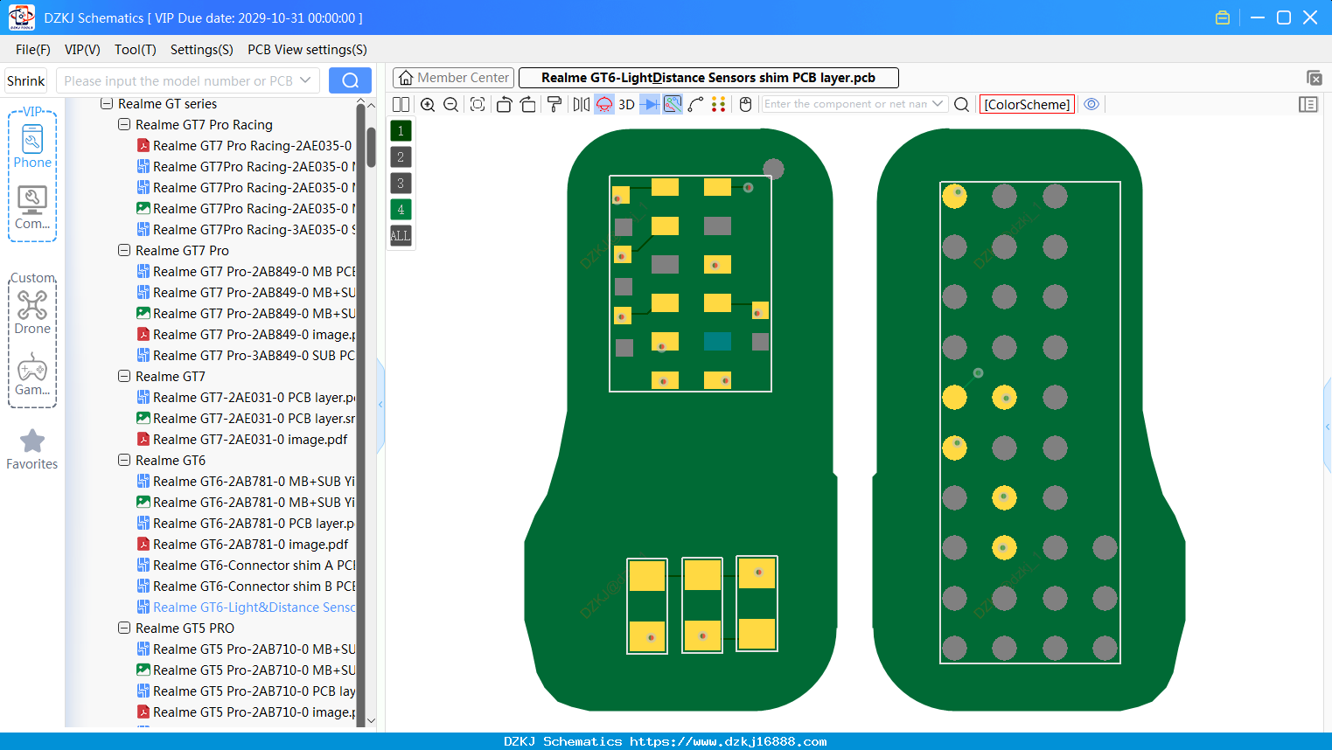
Task: Zoom out of the PCB view
Action: tap(451, 105)
